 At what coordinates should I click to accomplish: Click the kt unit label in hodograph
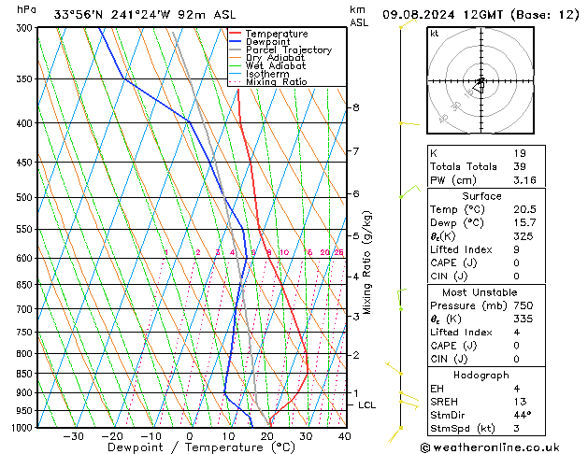434,34
